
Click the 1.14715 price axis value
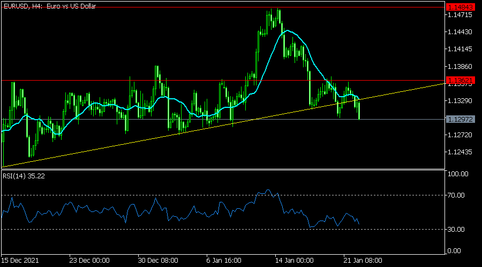(460, 15)
